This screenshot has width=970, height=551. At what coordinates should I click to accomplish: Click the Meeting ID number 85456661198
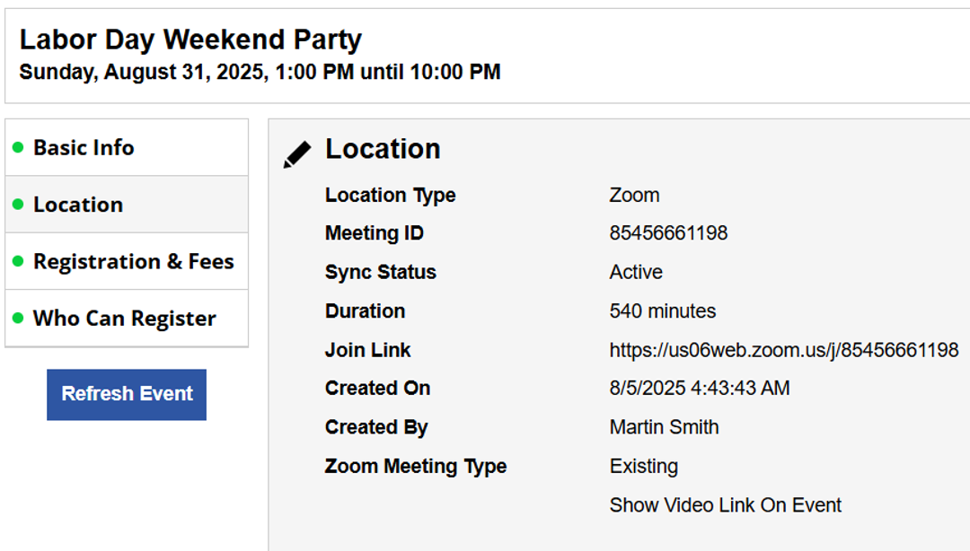tap(668, 233)
